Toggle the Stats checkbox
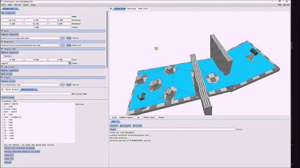 (x=157, y=117)
